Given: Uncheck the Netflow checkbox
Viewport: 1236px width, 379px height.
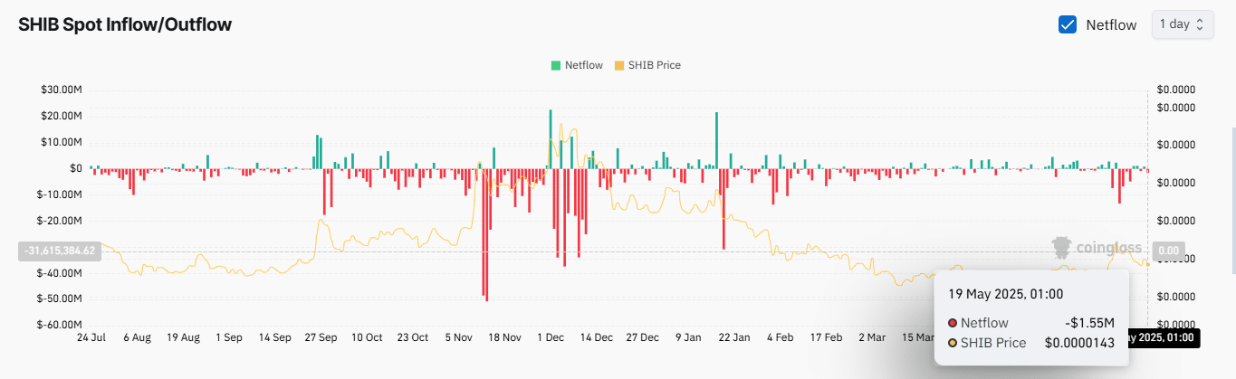Looking at the screenshot, I should pyautogui.click(x=1068, y=24).
